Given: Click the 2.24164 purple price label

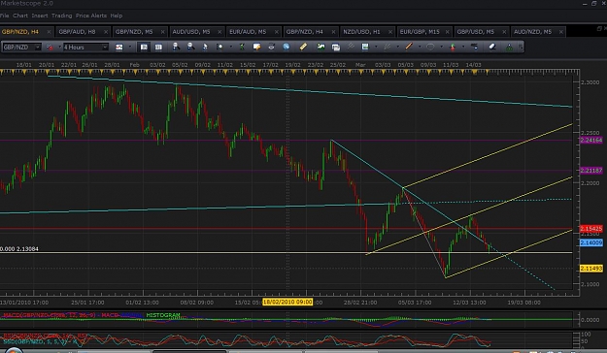Looking at the screenshot, I should (591, 140).
